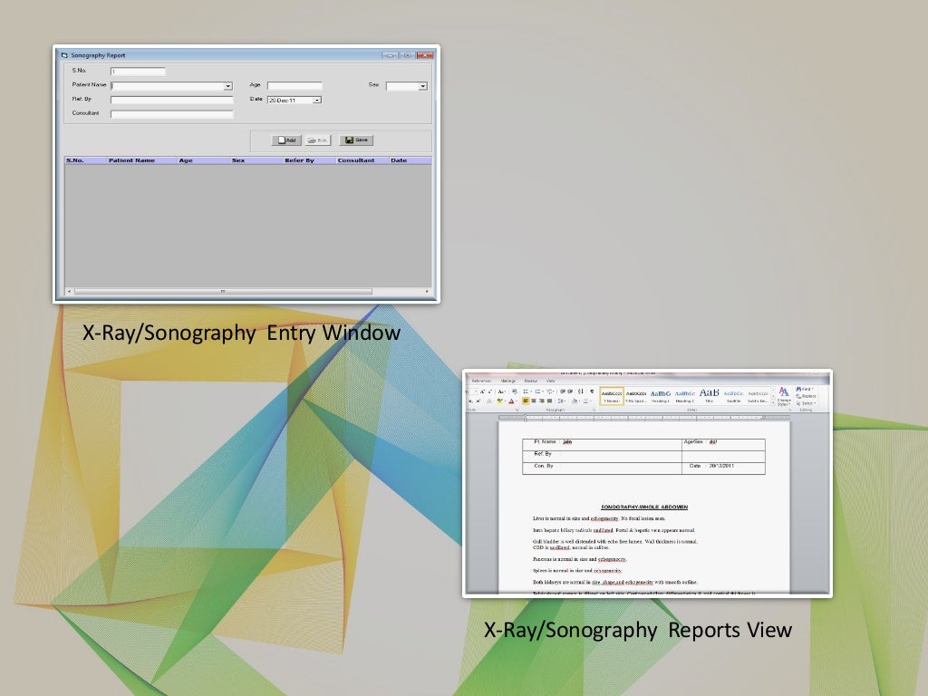The width and height of the screenshot is (928, 696).
Task: Apply the Heading 1 style
Action: 661,396
